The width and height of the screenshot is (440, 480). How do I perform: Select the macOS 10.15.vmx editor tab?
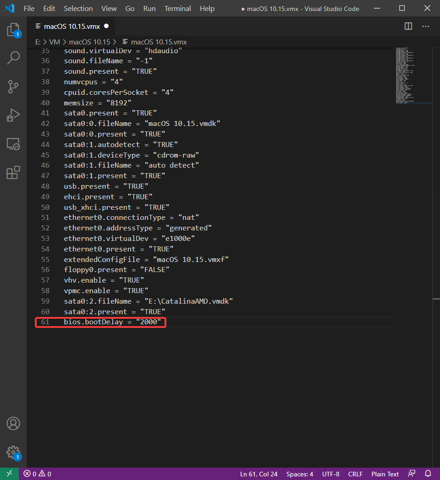71,26
